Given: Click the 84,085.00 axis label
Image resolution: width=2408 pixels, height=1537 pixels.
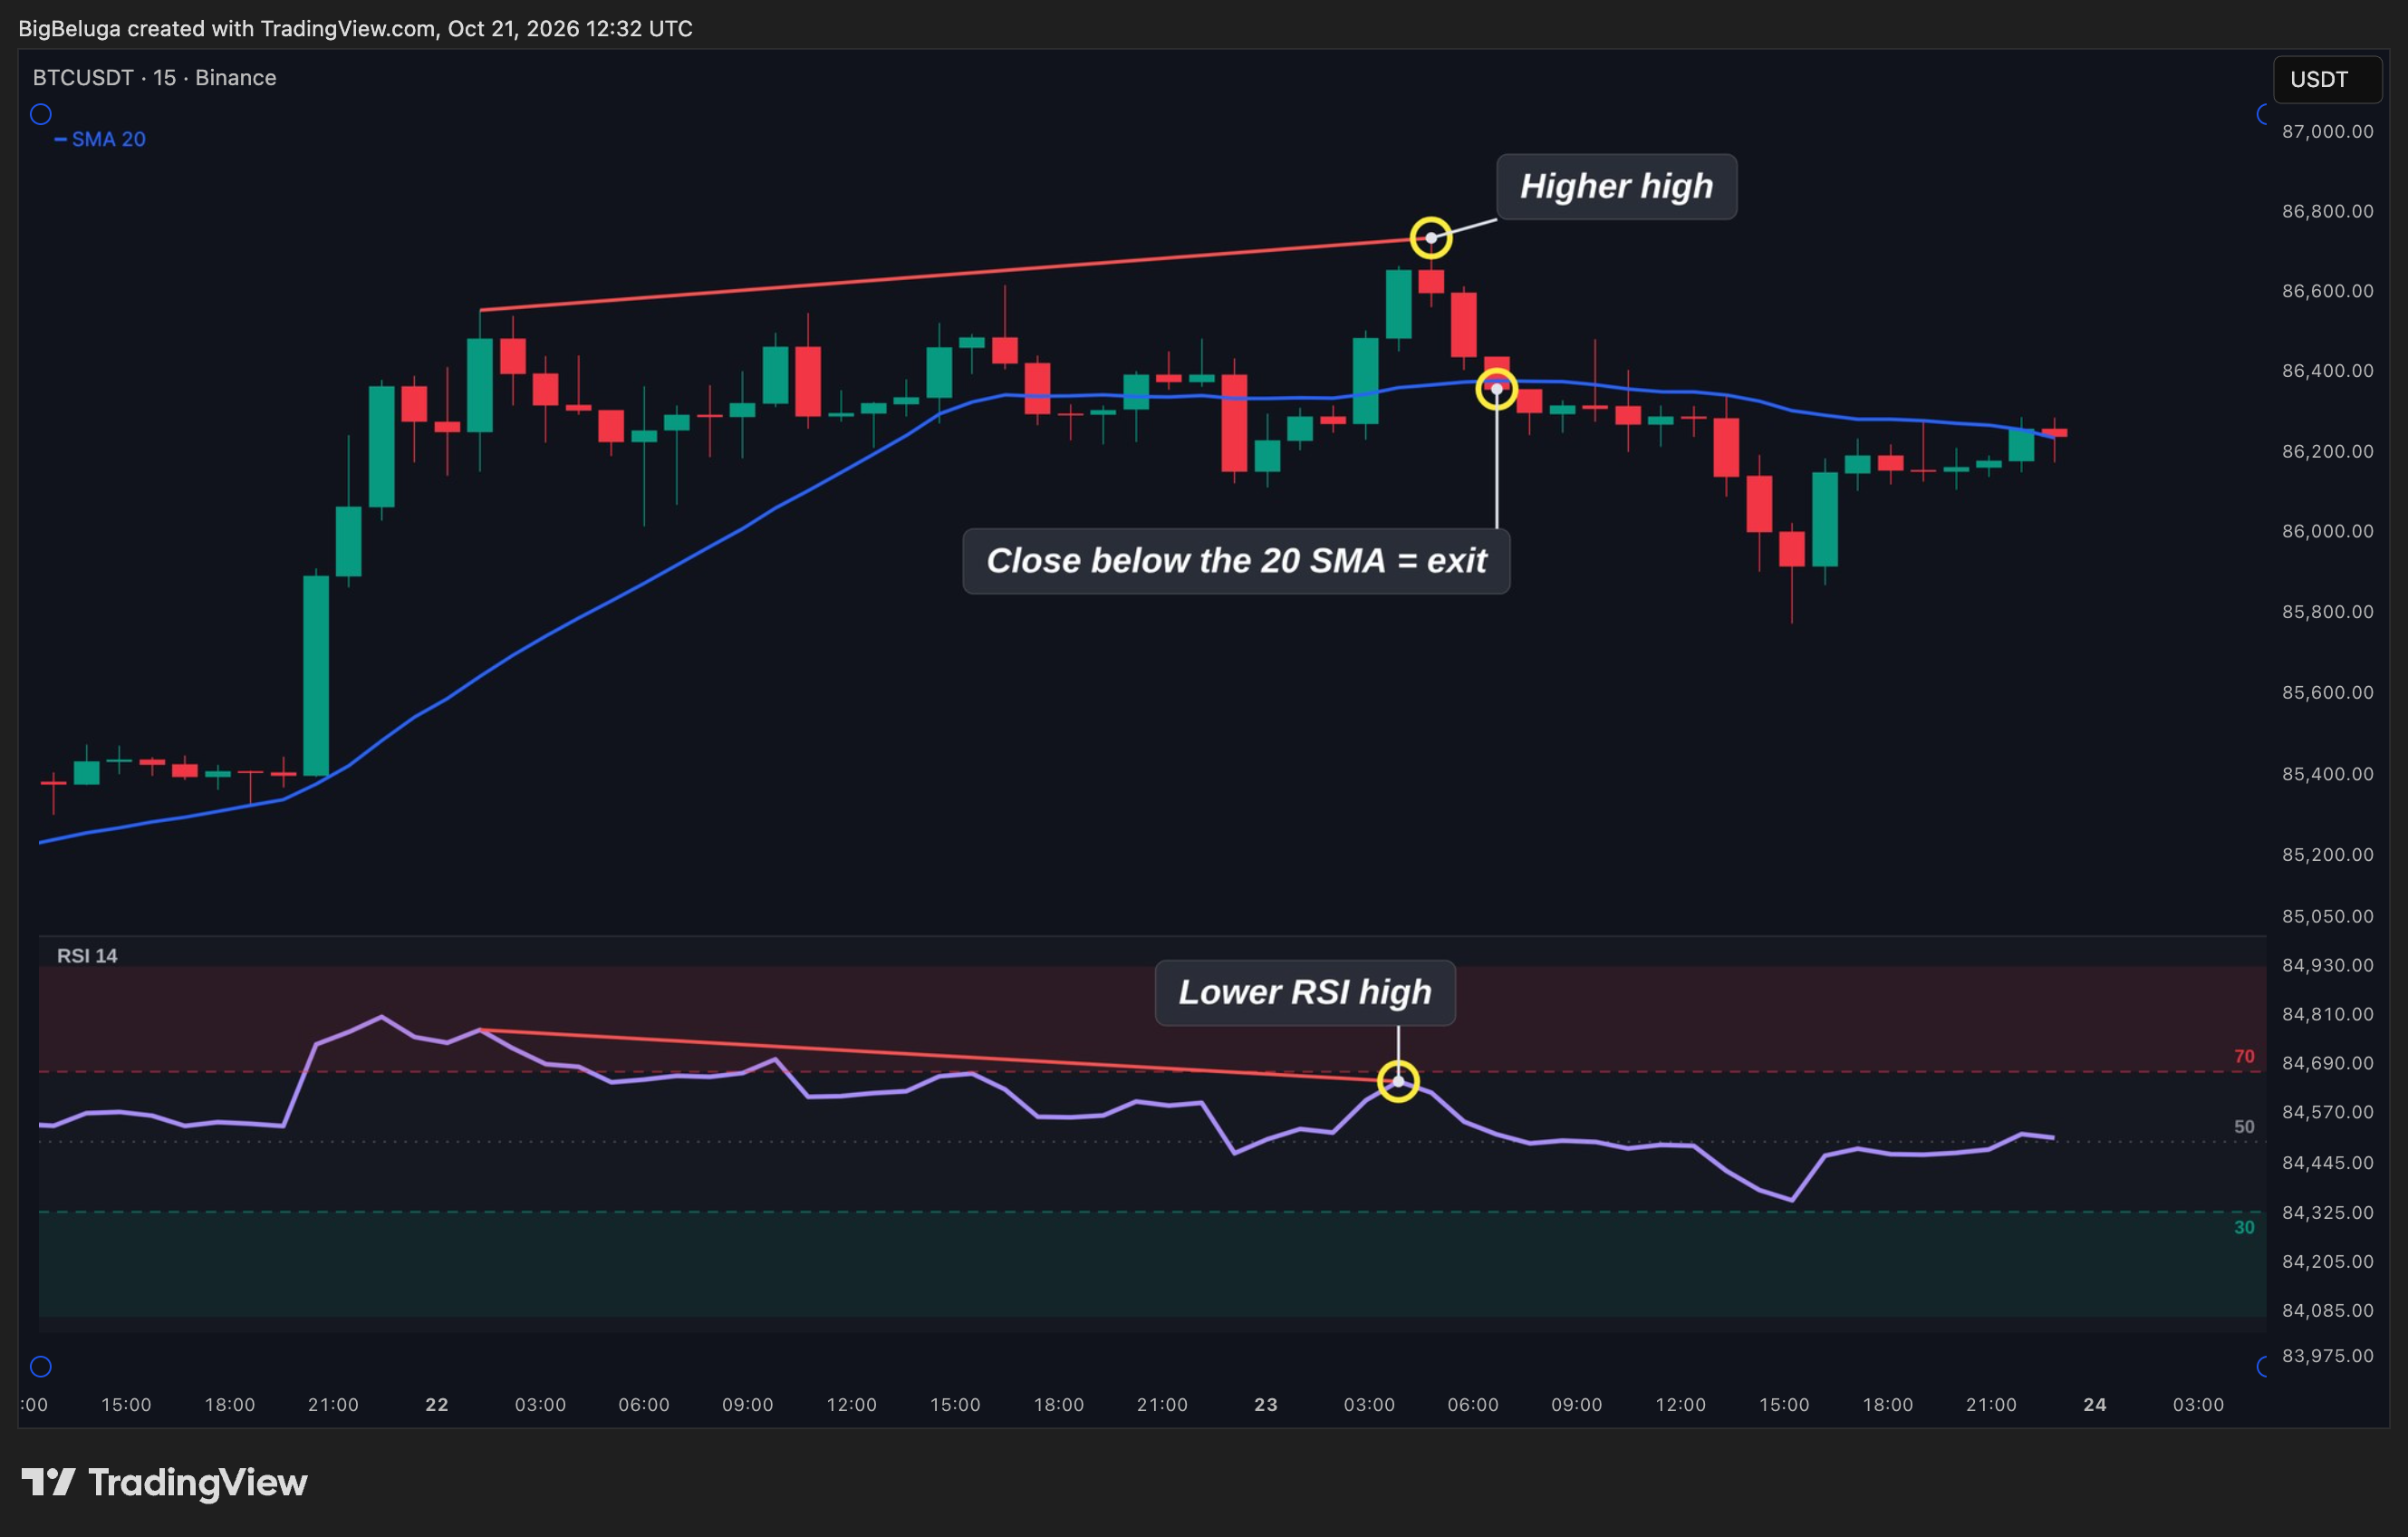Looking at the screenshot, I should (2327, 1310).
